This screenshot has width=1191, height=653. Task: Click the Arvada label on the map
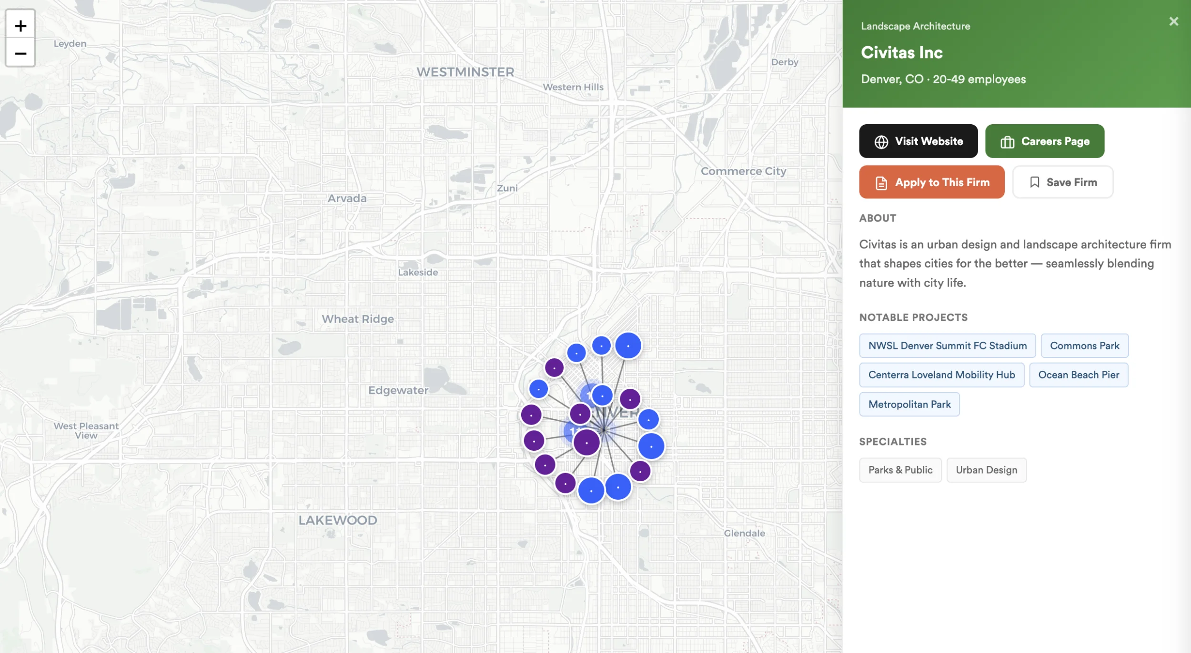pos(347,198)
